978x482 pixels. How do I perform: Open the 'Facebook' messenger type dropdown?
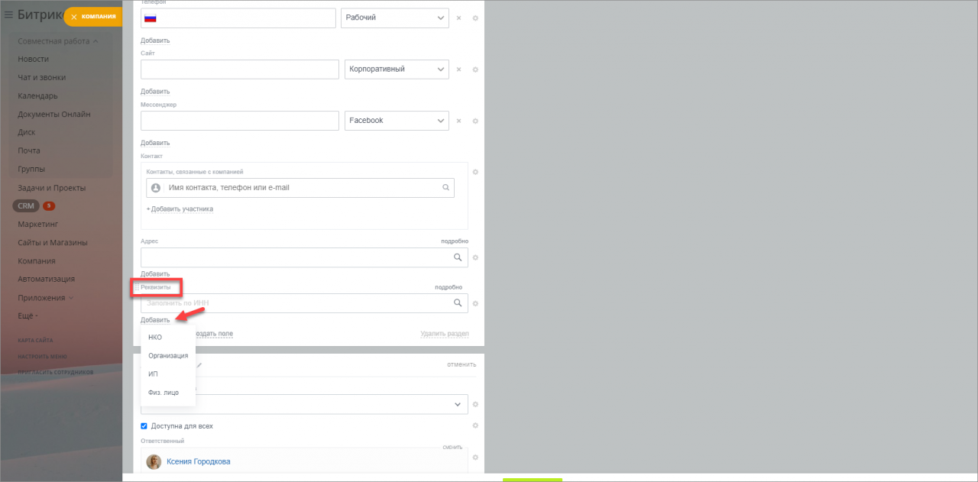click(397, 121)
